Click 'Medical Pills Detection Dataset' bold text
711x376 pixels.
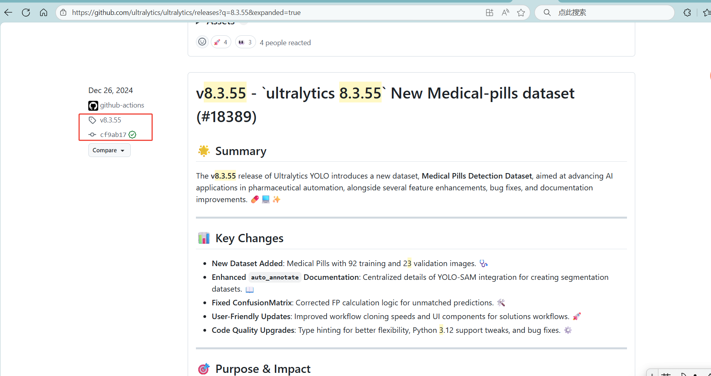click(477, 176)
